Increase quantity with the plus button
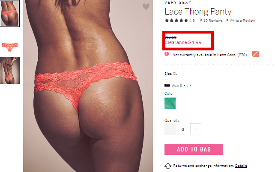 (196, 129)
